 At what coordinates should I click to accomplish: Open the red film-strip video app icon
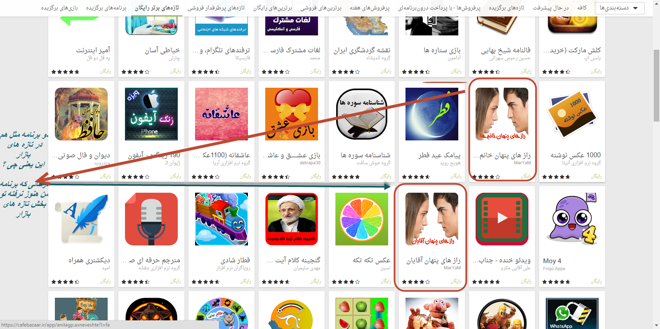(502, 219)
